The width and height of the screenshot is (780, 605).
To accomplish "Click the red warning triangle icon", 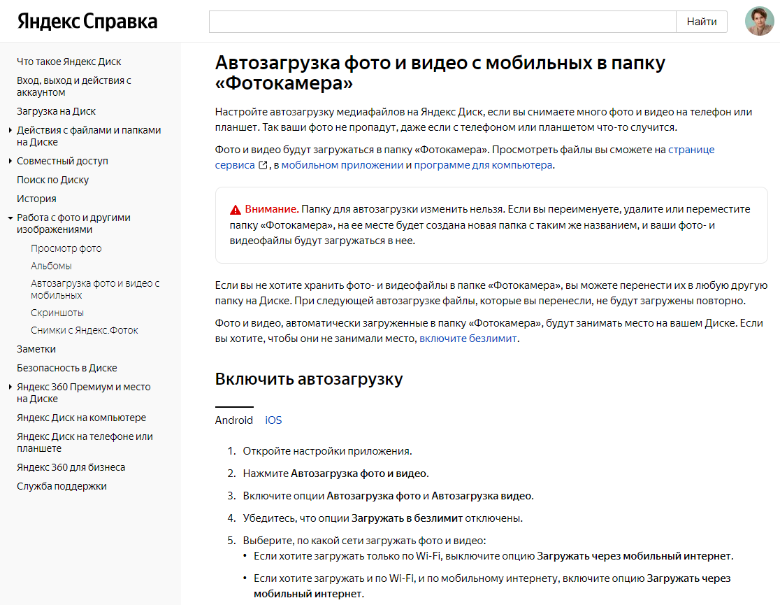I will [x=236, y=210].
